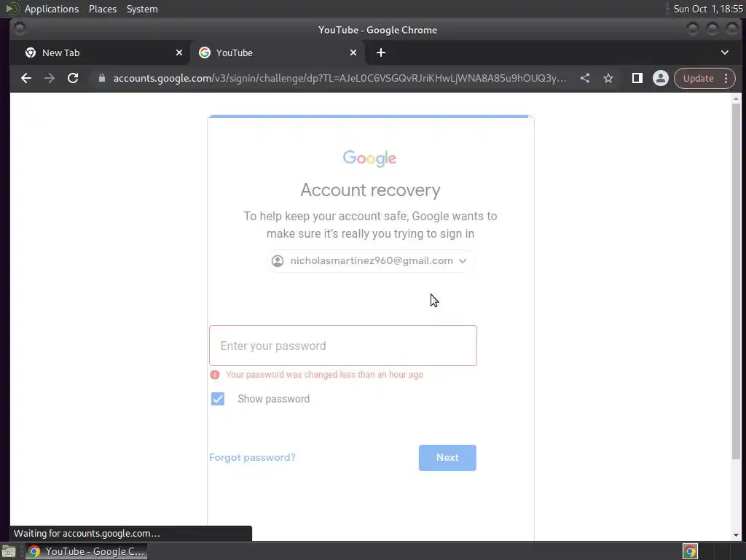Screen dimensions: 746x560
Task: Open the Chrome profile avatar icon
Action: pos(660,78)
